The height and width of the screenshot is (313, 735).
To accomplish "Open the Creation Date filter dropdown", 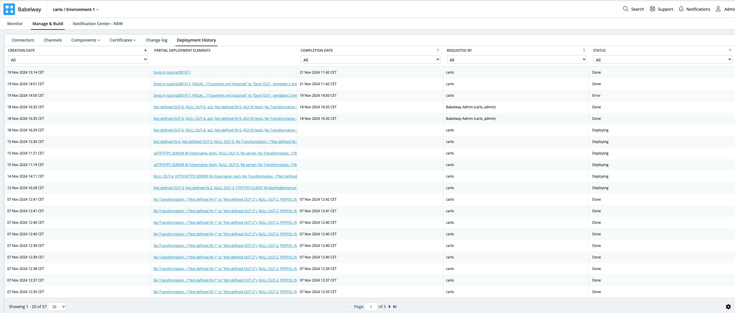I will [78, 60].
